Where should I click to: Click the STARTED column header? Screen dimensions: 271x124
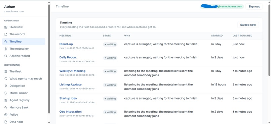coord(217,36)
